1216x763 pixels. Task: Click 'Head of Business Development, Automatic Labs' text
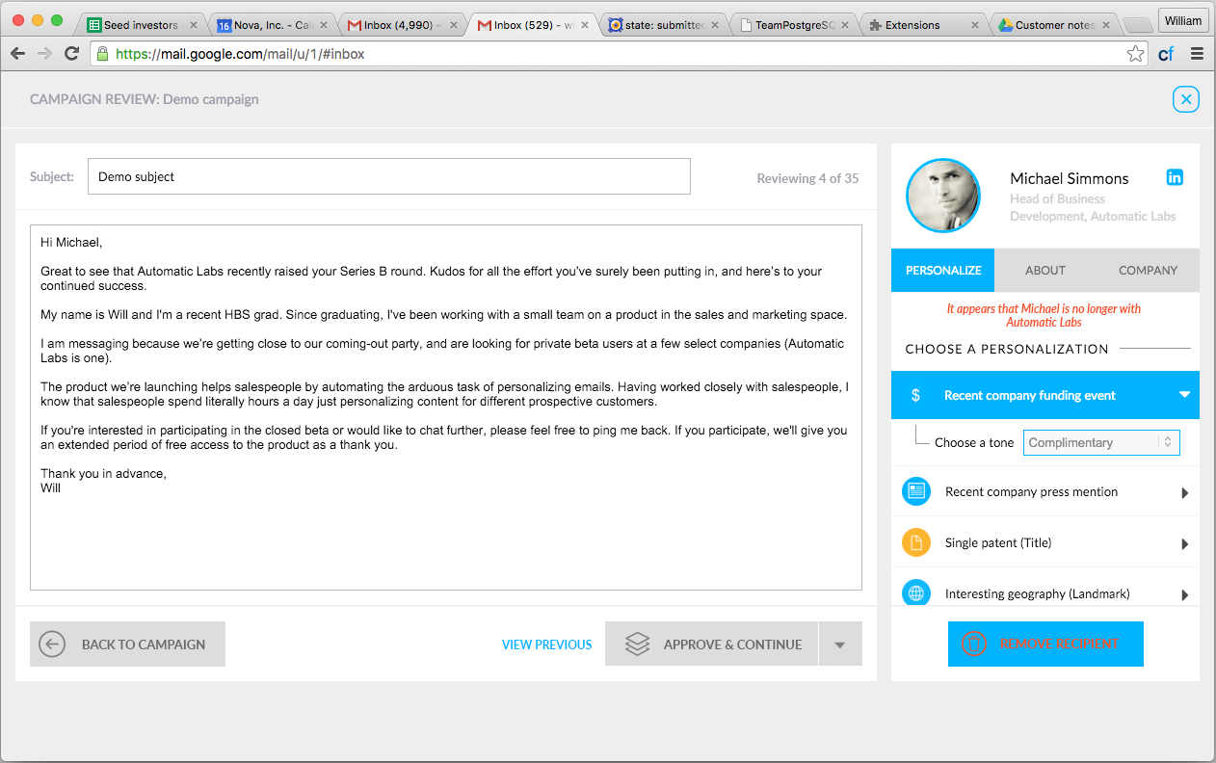pyautogui.click(x=1093, y=207)
